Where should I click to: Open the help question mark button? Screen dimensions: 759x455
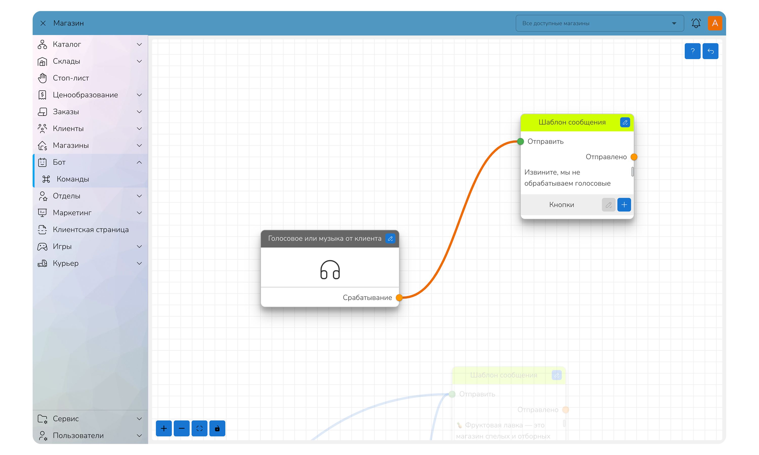point(692,51)
